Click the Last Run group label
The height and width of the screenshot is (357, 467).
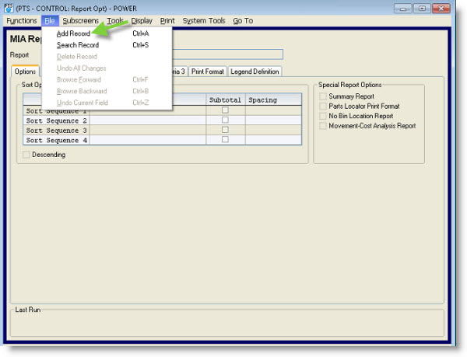tap(28, 310)
